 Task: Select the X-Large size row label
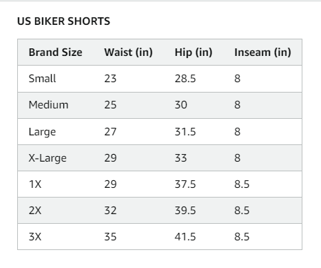[48, 158]
